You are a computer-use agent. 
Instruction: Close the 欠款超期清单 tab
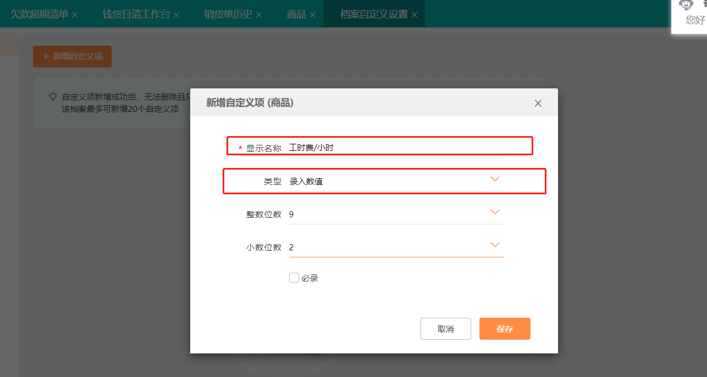pos(75,15)
